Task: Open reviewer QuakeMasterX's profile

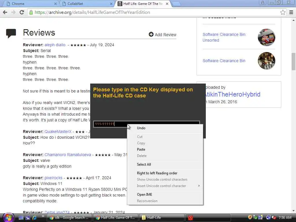Action: point(58,132)
